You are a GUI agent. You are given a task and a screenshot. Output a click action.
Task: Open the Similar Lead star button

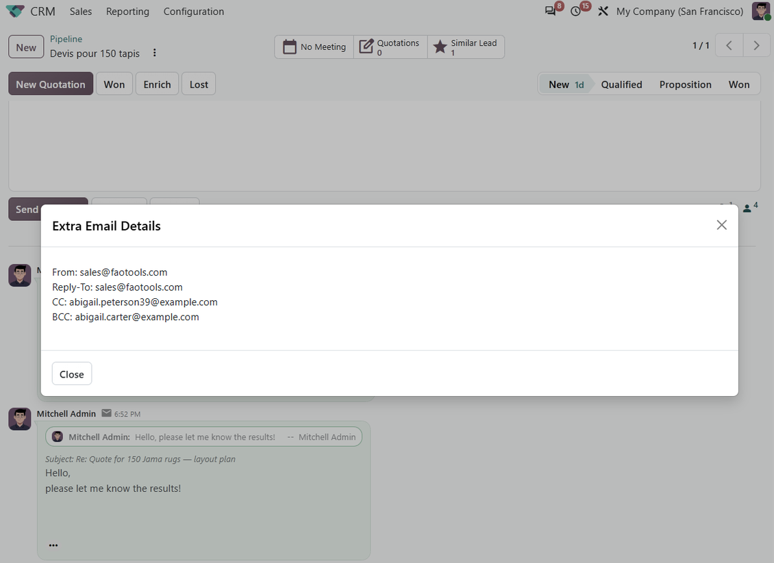pyautogui.click(x=466, y=47)
